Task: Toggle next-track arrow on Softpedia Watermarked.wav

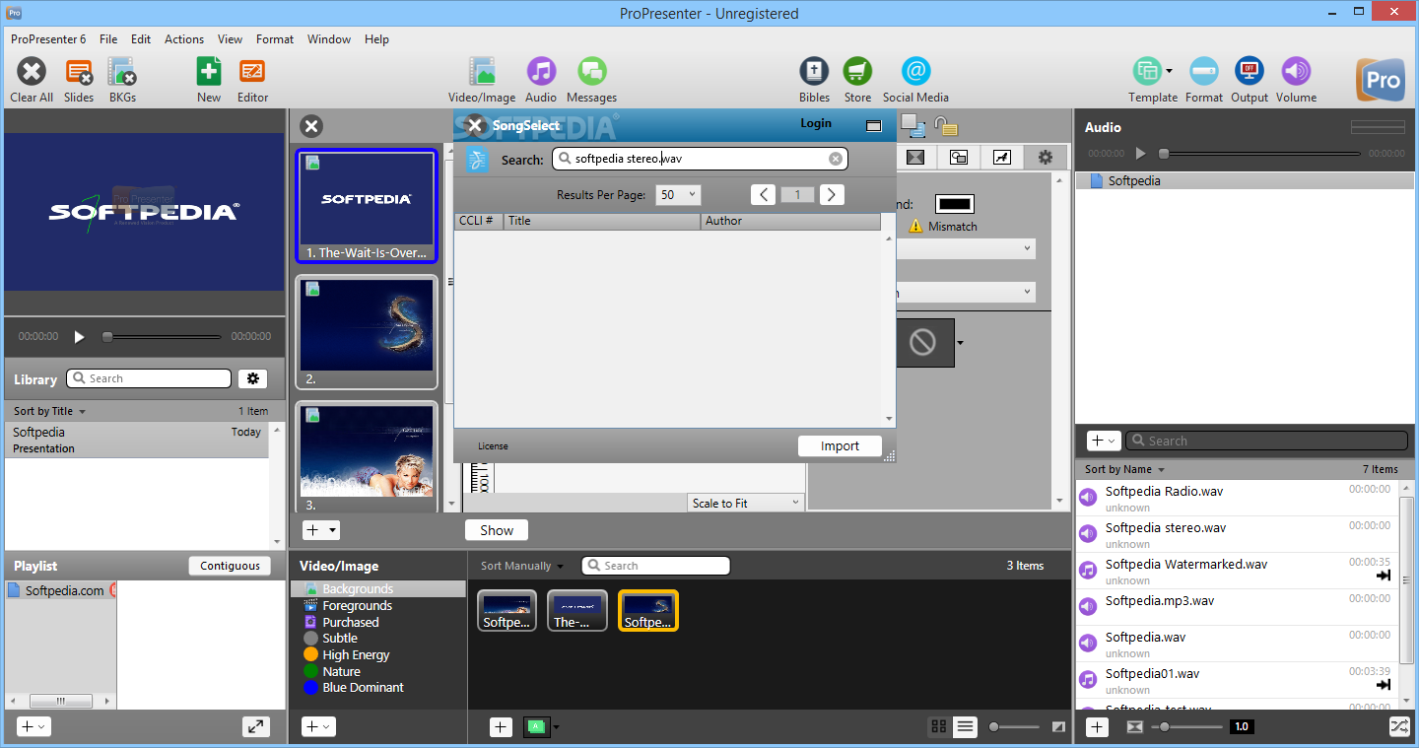Action: click(x=1384, y=576)
